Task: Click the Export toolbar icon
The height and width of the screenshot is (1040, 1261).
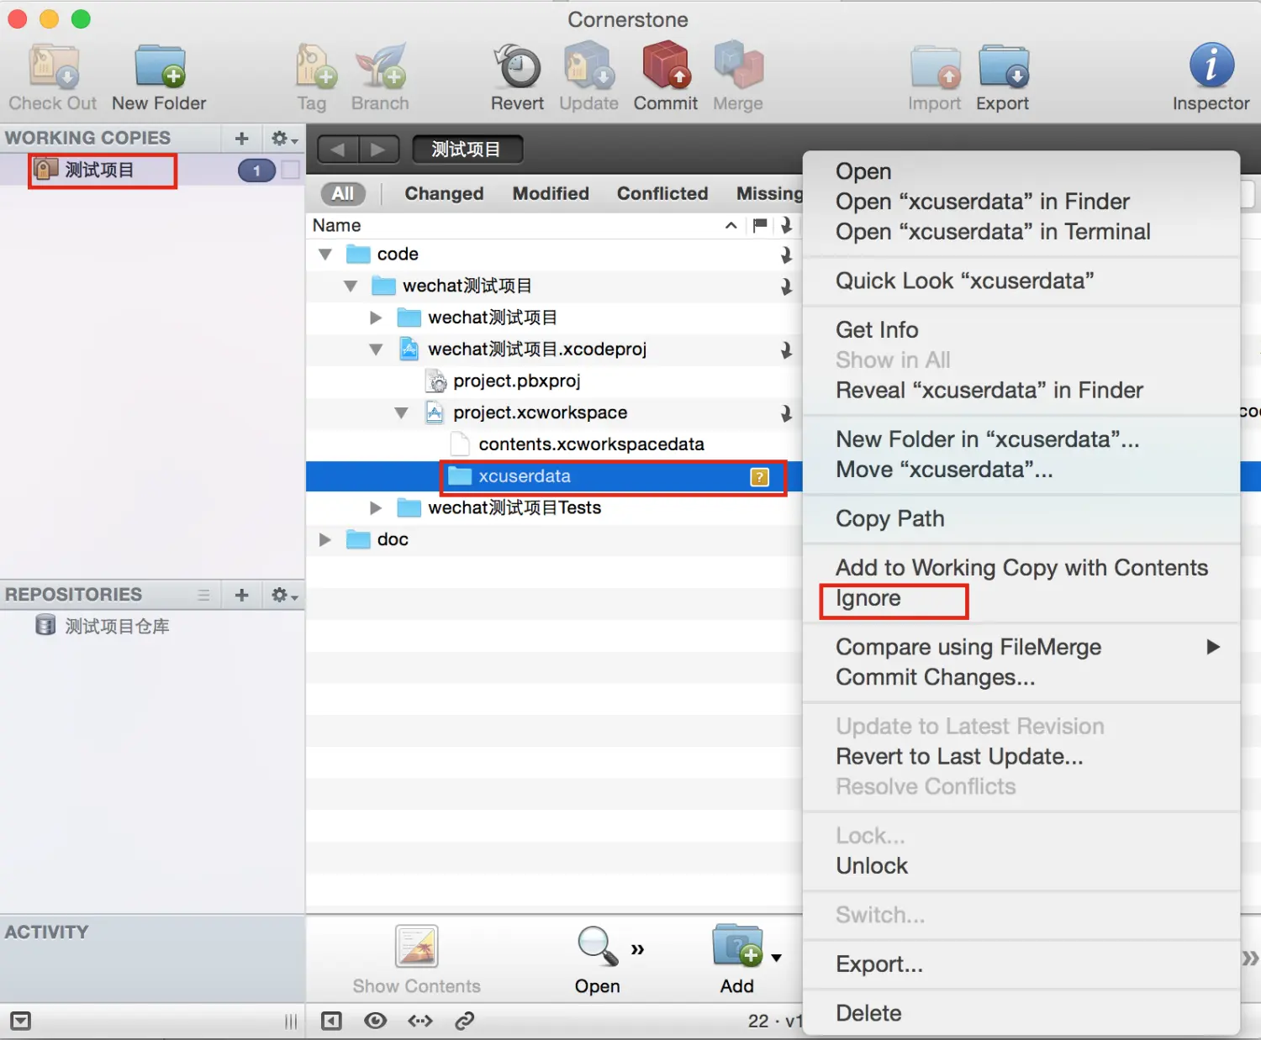Action: [x=1003, y=67]
